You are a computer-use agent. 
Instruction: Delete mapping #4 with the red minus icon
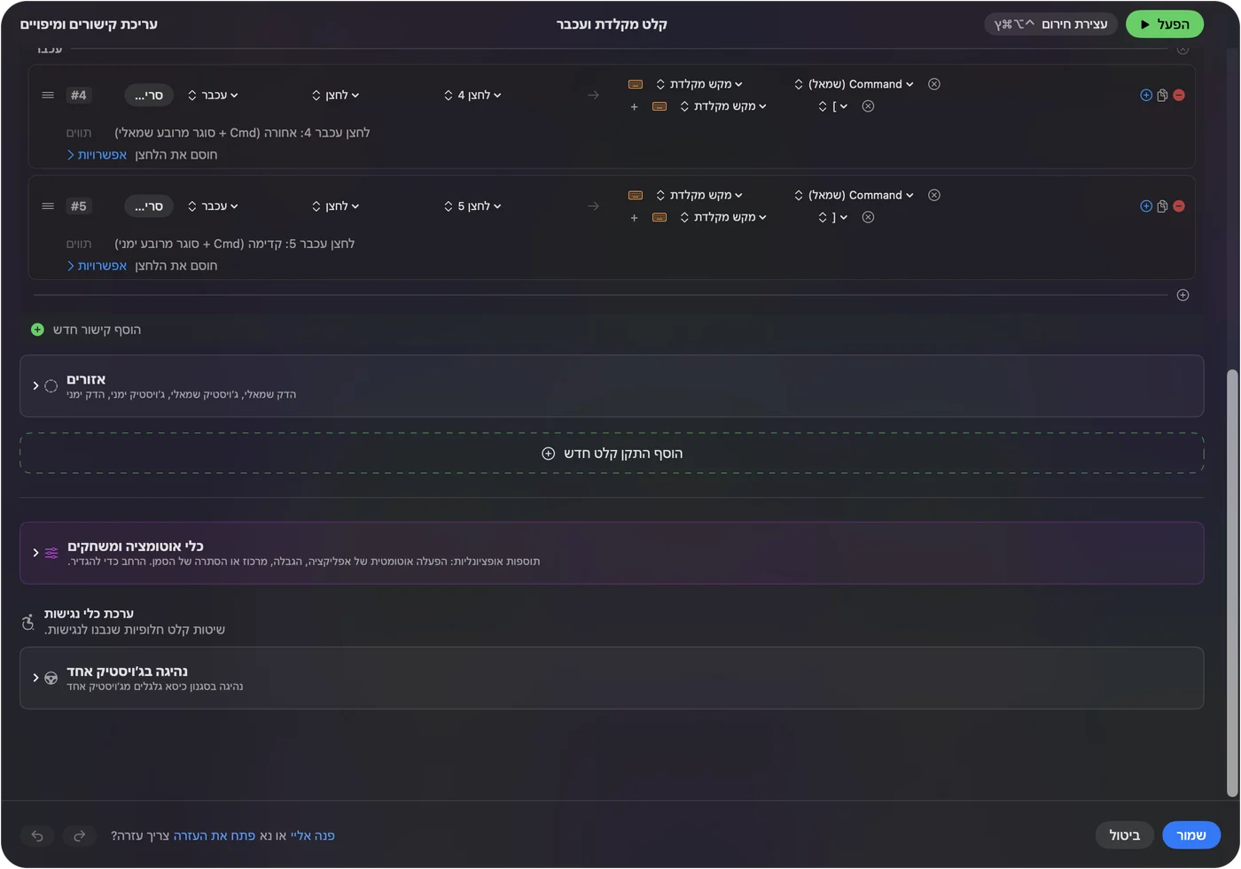tap(1179, 95)
